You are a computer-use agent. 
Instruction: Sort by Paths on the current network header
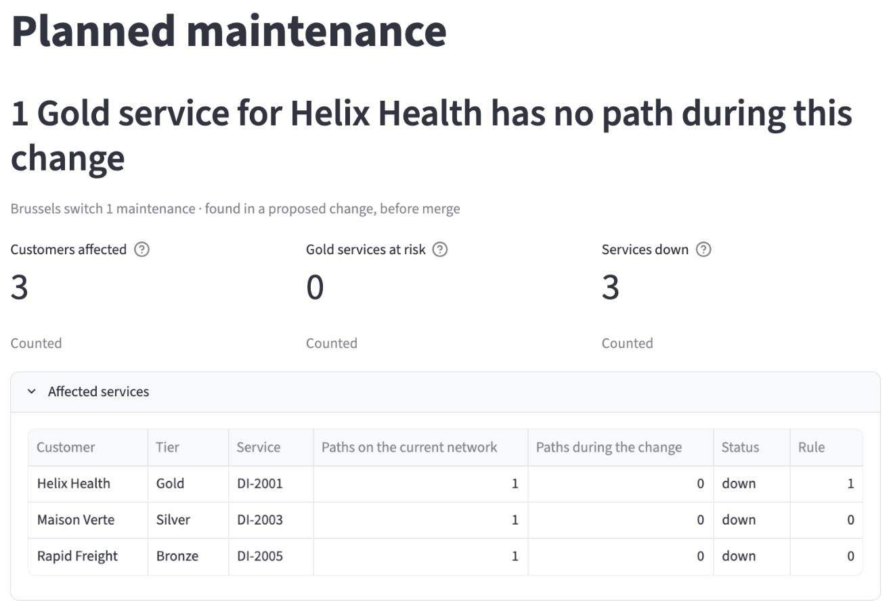click(x=420, y=447)
